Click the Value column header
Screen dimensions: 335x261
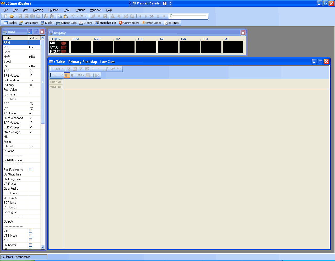coord(34,38)
